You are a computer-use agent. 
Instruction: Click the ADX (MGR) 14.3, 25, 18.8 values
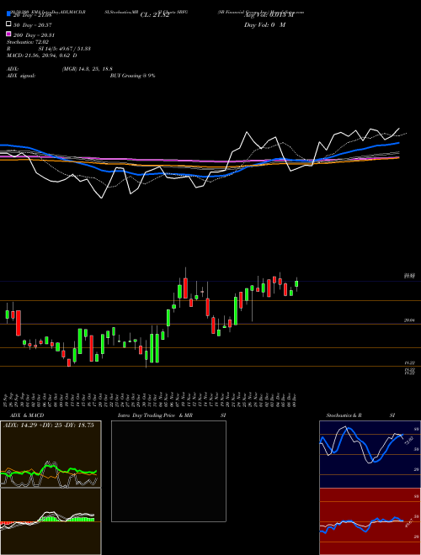click(88, 69)
